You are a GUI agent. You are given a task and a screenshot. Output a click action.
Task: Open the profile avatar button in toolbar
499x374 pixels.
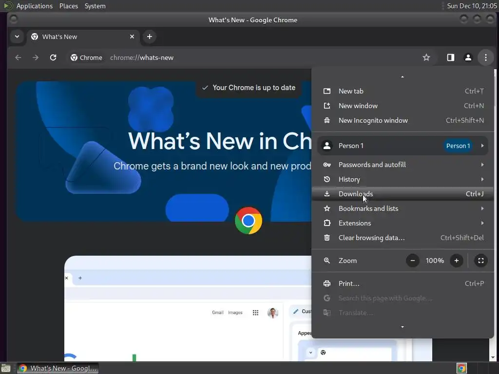pyautogui.click(x=468, y=57)
